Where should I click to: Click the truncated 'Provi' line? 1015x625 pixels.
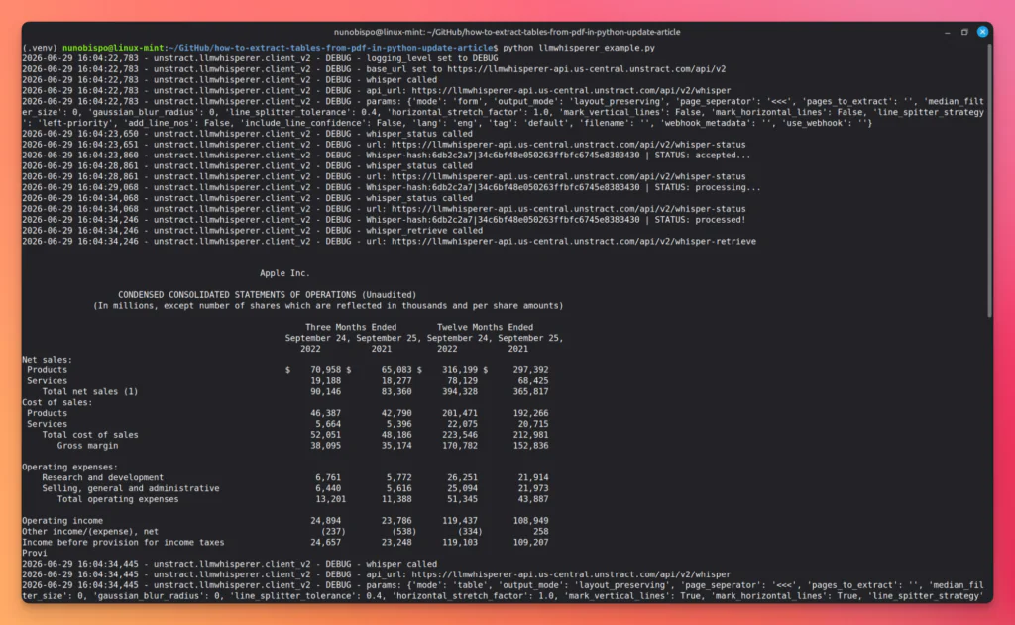(35, 553)
